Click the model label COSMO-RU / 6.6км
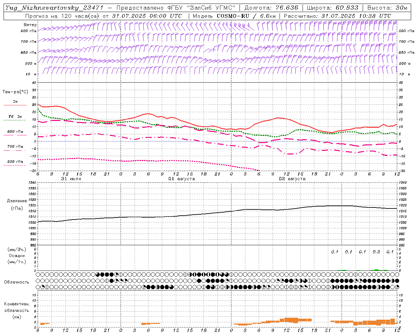The height and width of the screenshot is (333, 416). click(x=246, y=16)
